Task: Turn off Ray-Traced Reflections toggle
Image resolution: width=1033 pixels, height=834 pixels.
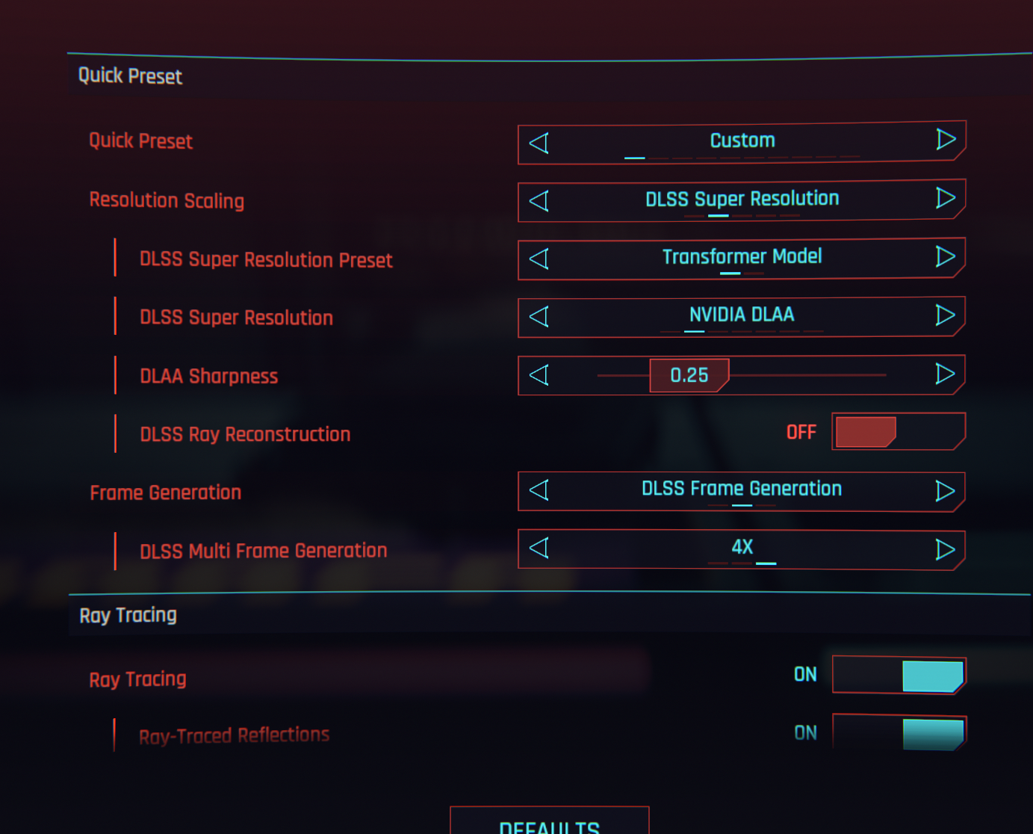Action: pyautogui.click(x=899, y=732)
